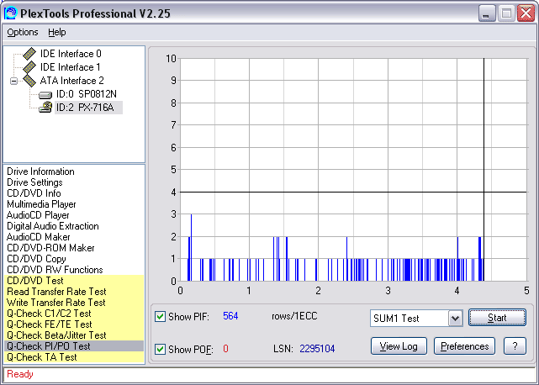The height and width of the screenshot is (385, 539).
Task: Click the ATA Interface 2 chip icon
Action: click(x=29, y=81)
